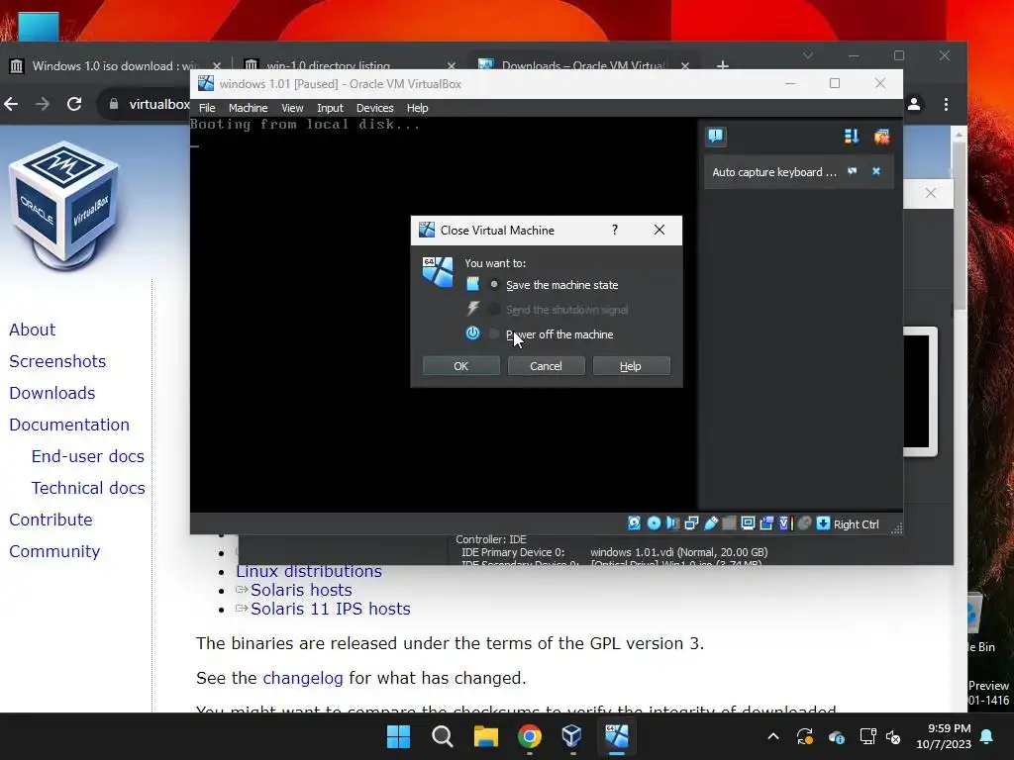
Task: Click the USB devices icon in VM status bar
Action: point(711,523)
